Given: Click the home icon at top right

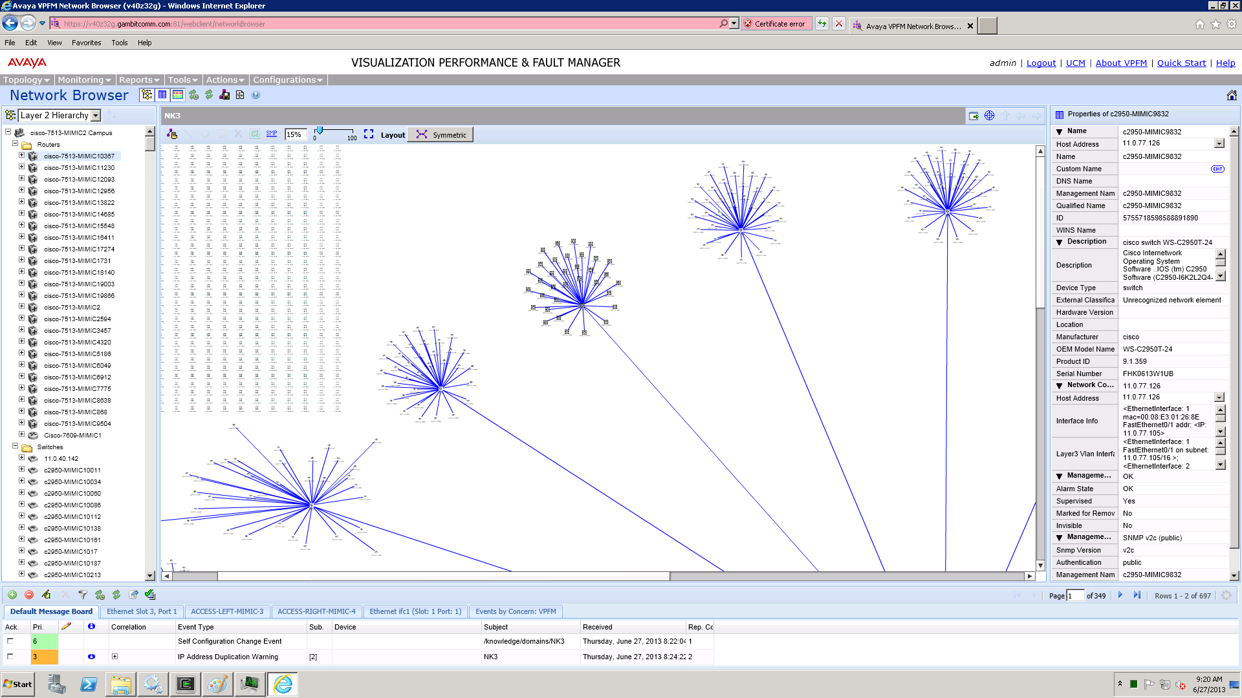Looking at the screenshot, I should click(x=1232, y=95).
